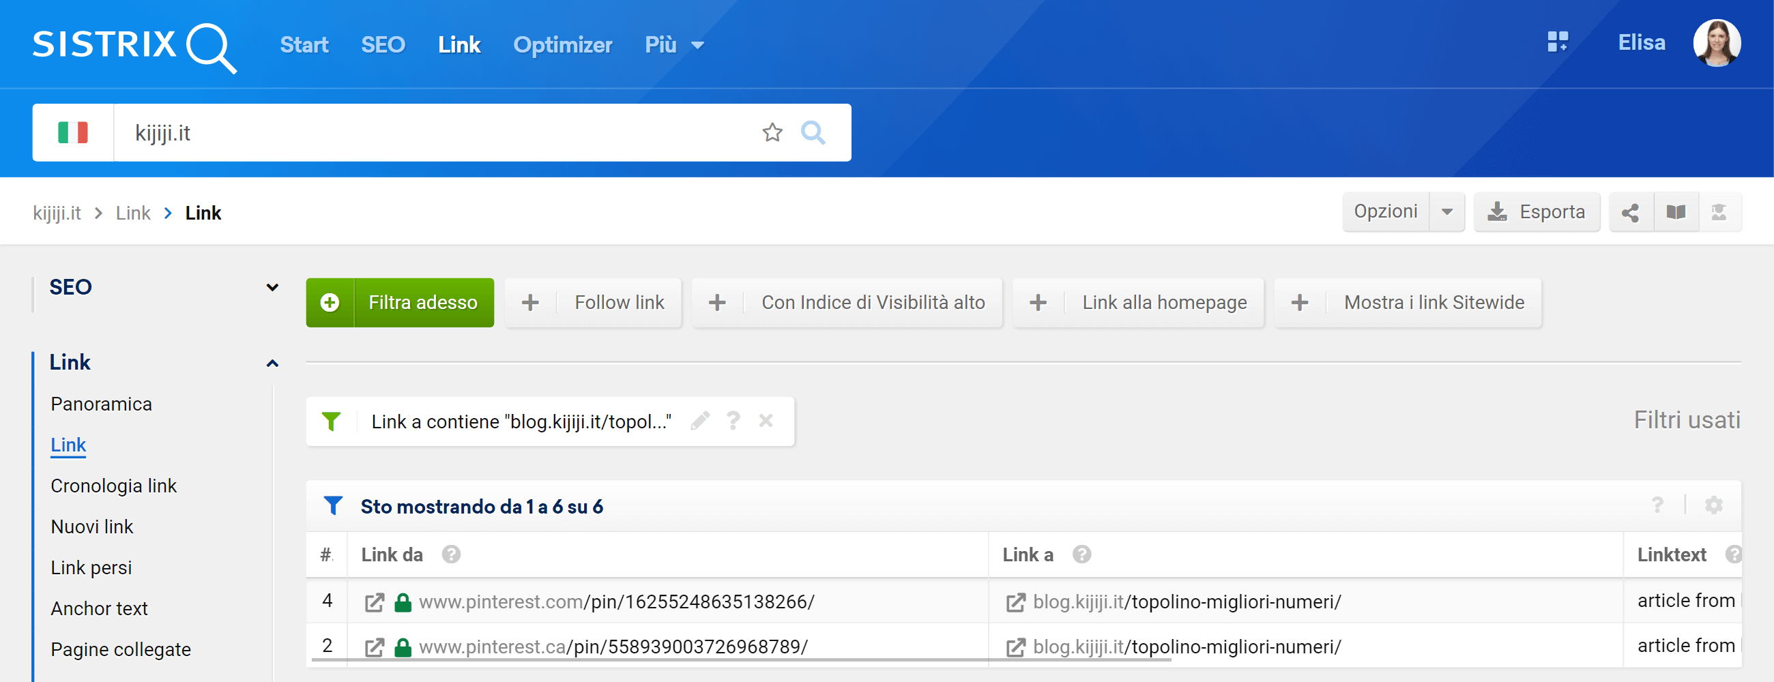Open Elisa's profile avatar

pos(1716,43)
